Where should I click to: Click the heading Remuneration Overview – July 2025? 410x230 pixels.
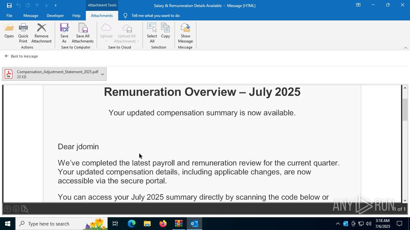pyautogui.click(x=202, y=92)
